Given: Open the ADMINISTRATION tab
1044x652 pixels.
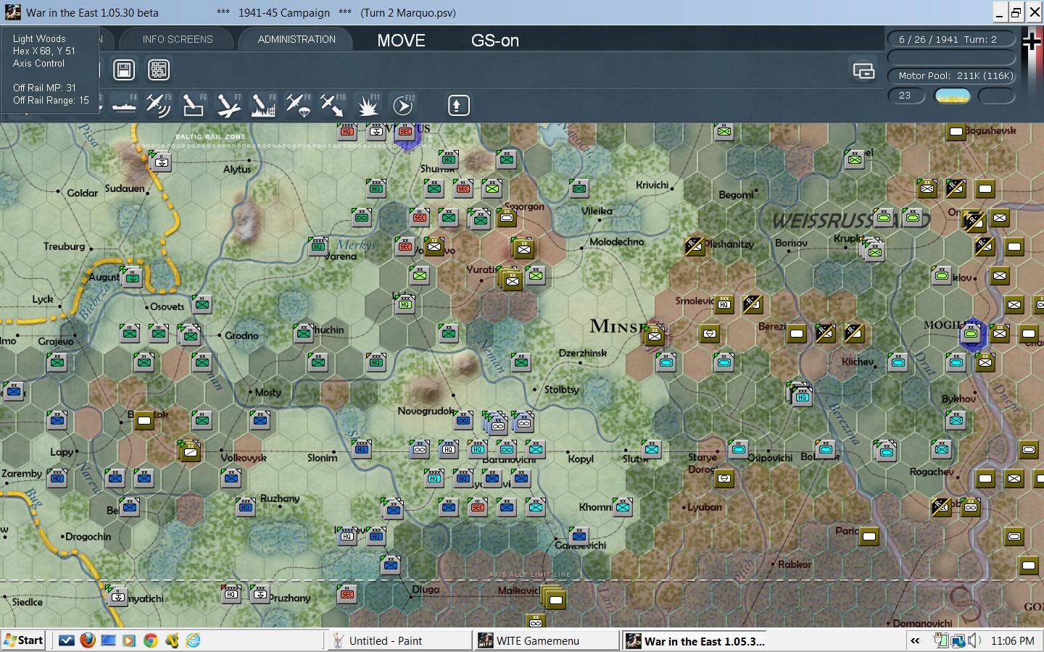Looking at the screenshot, I should (297, 39).
